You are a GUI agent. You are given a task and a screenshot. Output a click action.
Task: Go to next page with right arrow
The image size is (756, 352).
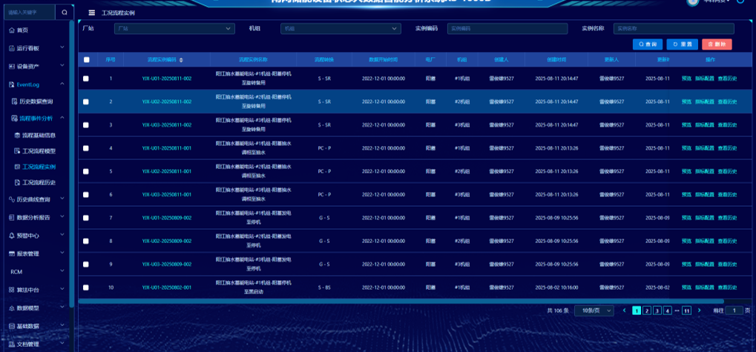[699, 311]
